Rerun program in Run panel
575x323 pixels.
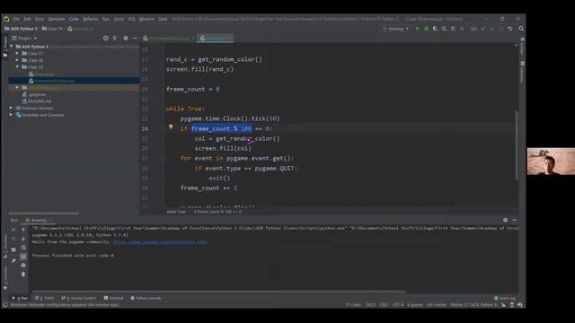(x=13, y=230)
